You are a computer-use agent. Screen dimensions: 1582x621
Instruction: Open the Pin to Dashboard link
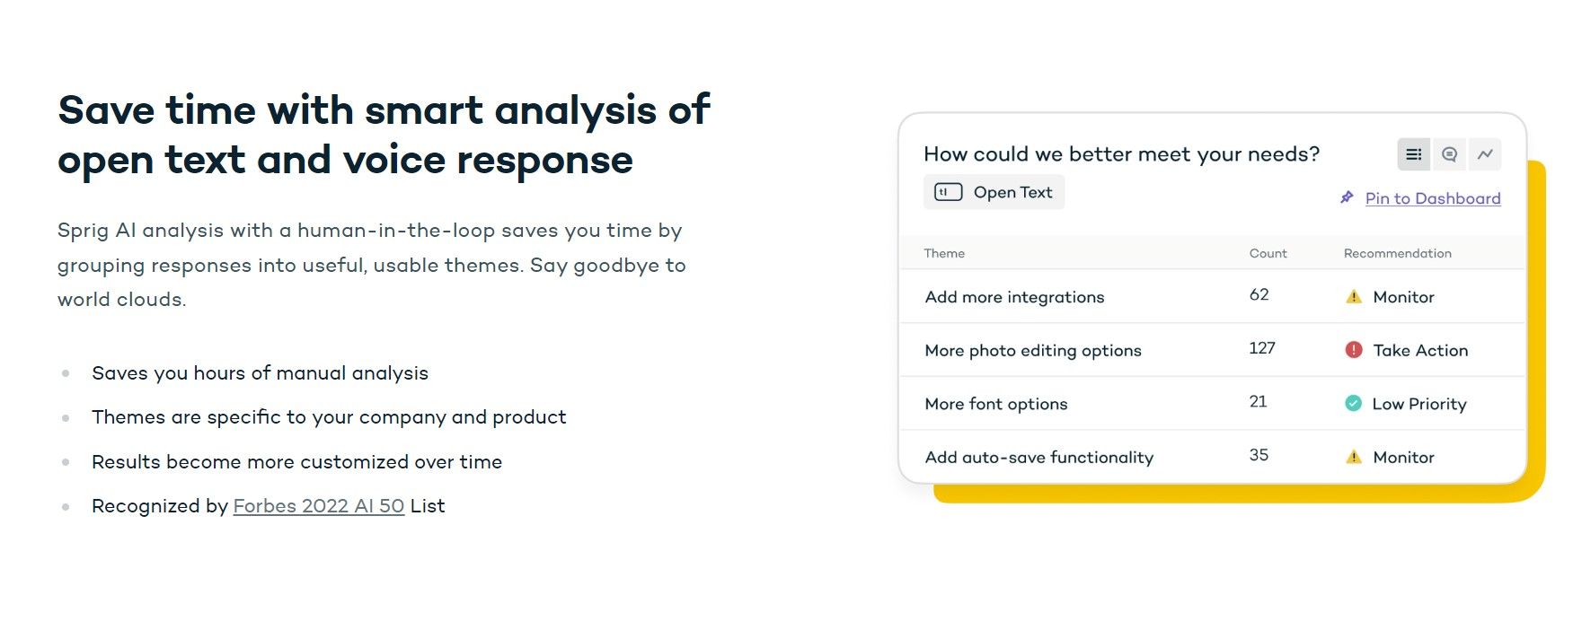pyautogui.click(x=1433, y=198)
